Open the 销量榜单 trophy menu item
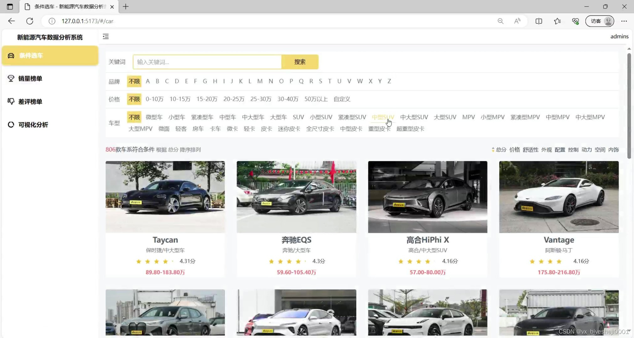The height and width of the screenshot is (338, 634). [30, 79]
